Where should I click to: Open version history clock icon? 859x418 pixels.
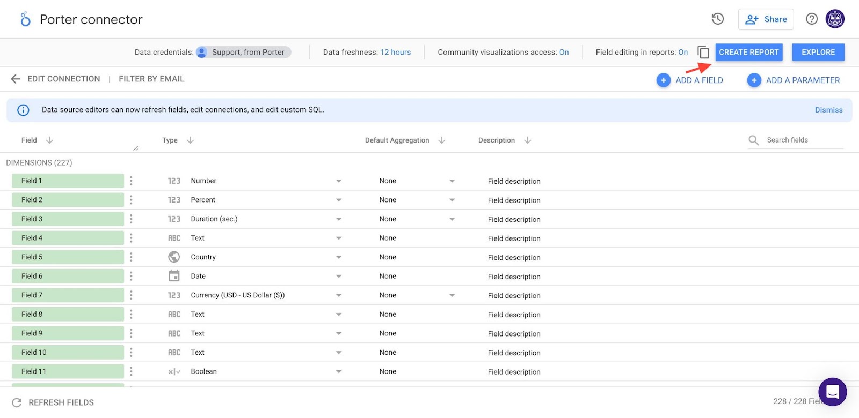pos(718,19)
